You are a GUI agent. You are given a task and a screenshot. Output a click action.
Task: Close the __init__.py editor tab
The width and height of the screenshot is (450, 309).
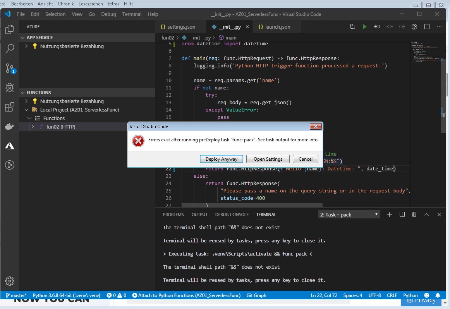pos(247,27)
